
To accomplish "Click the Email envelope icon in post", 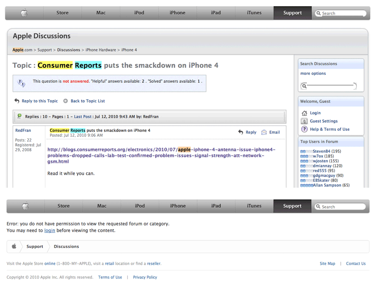I will tap(264, 132).
